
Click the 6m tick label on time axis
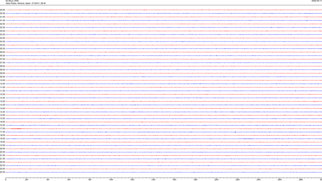coord(69,180)
